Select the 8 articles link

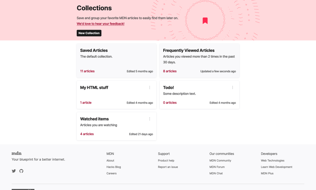coord(170,71)
